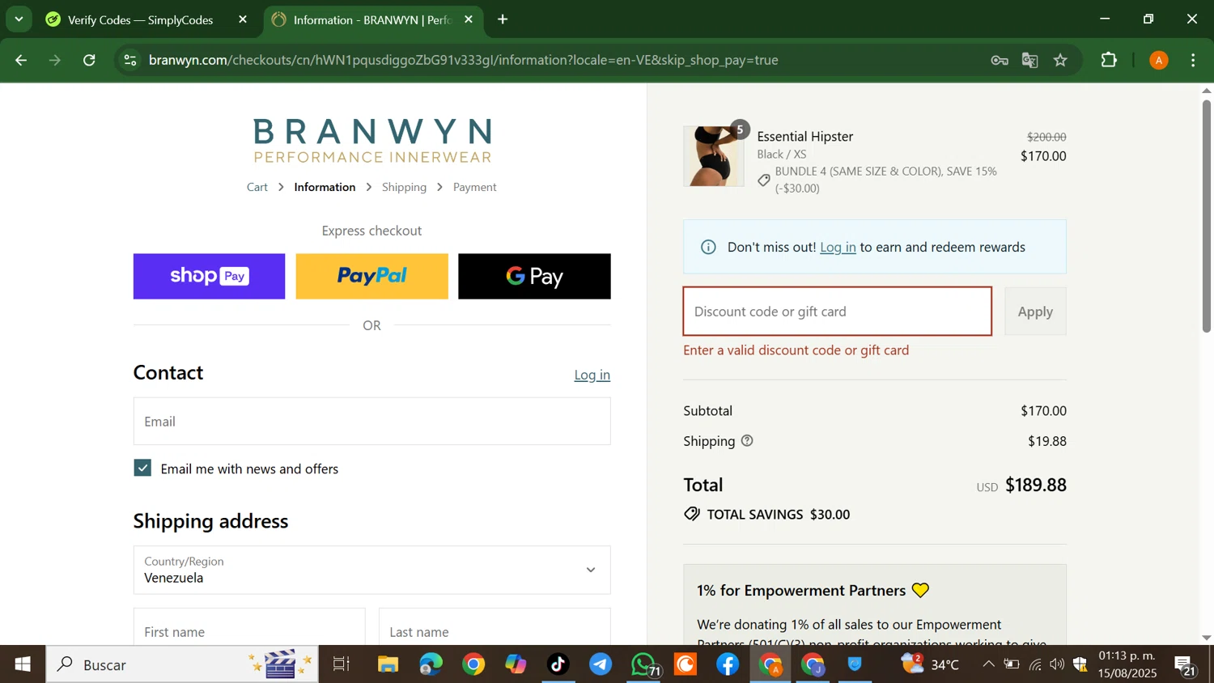Open the Windows Start menu
The height and width of the screenshot is (683, 1214).
tap(23, 664)
